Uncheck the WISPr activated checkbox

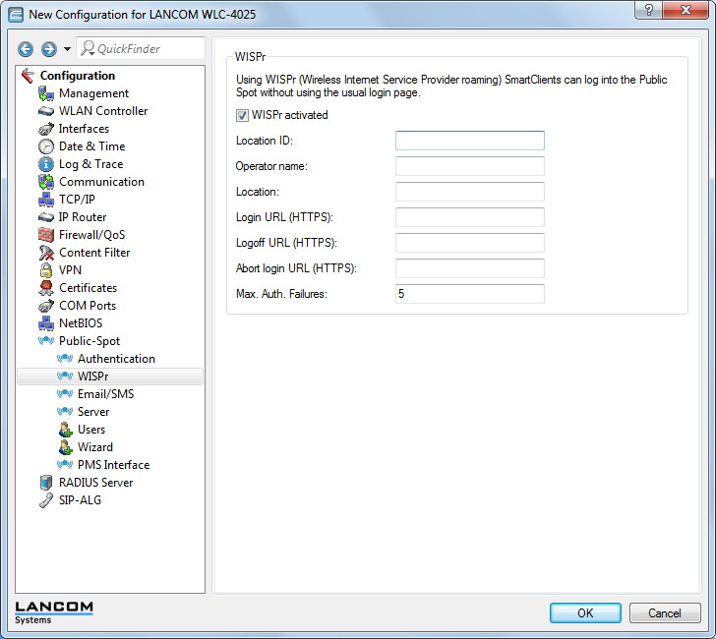tap(242, 115)
